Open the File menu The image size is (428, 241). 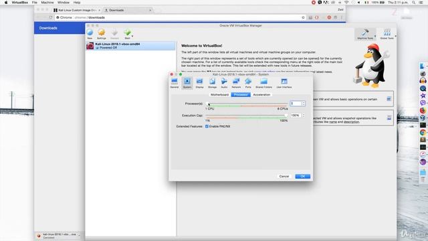tap(35, 3)
